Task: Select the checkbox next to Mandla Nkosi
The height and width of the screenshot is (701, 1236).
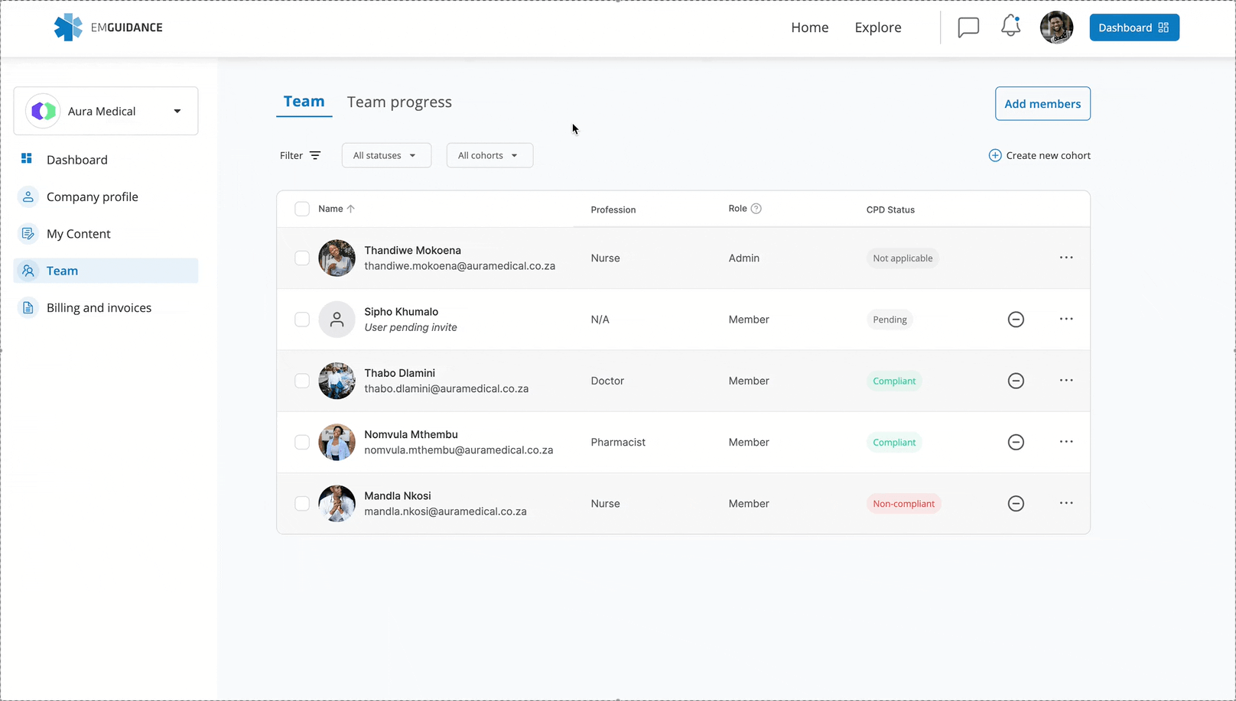Action: pos(302,504)
